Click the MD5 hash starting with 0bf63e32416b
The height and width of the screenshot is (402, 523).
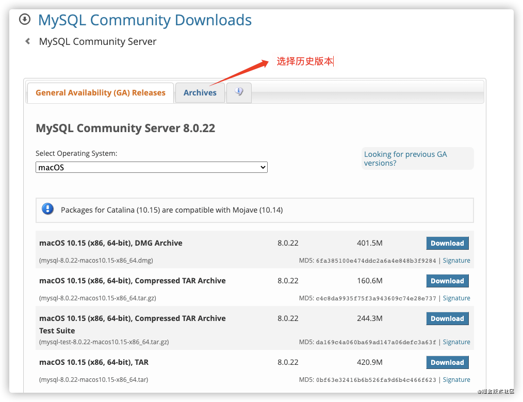(376, 380)
